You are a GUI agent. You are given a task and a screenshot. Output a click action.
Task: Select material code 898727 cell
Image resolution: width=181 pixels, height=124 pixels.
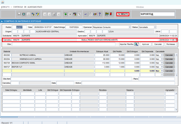point(7,67)
